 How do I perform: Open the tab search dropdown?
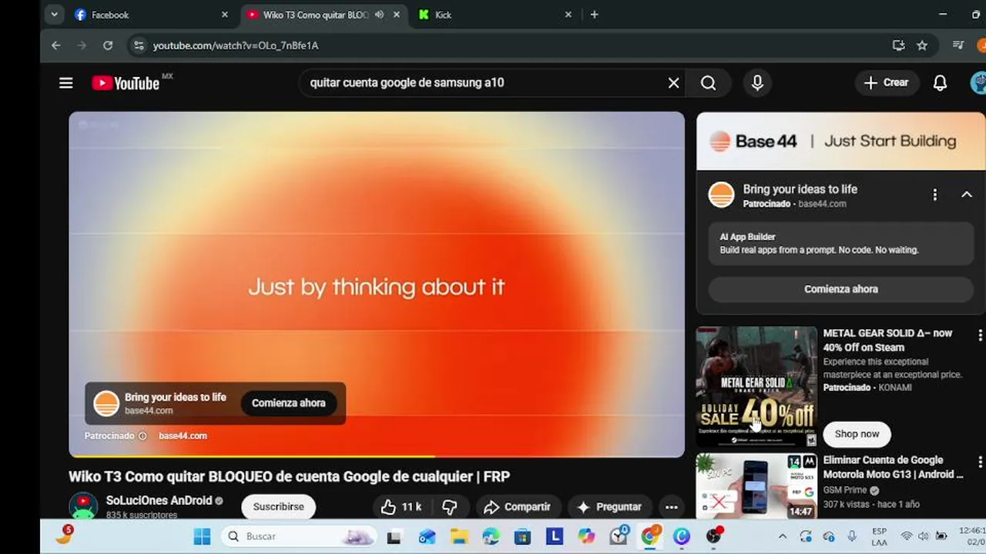(54, 15)
